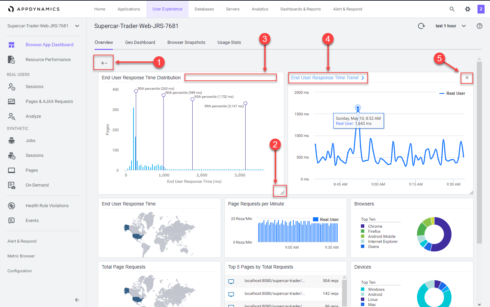Click the Synthetic Pages monitor icon
This screenshot has height=307, width=490.
(x=11, y=170)
